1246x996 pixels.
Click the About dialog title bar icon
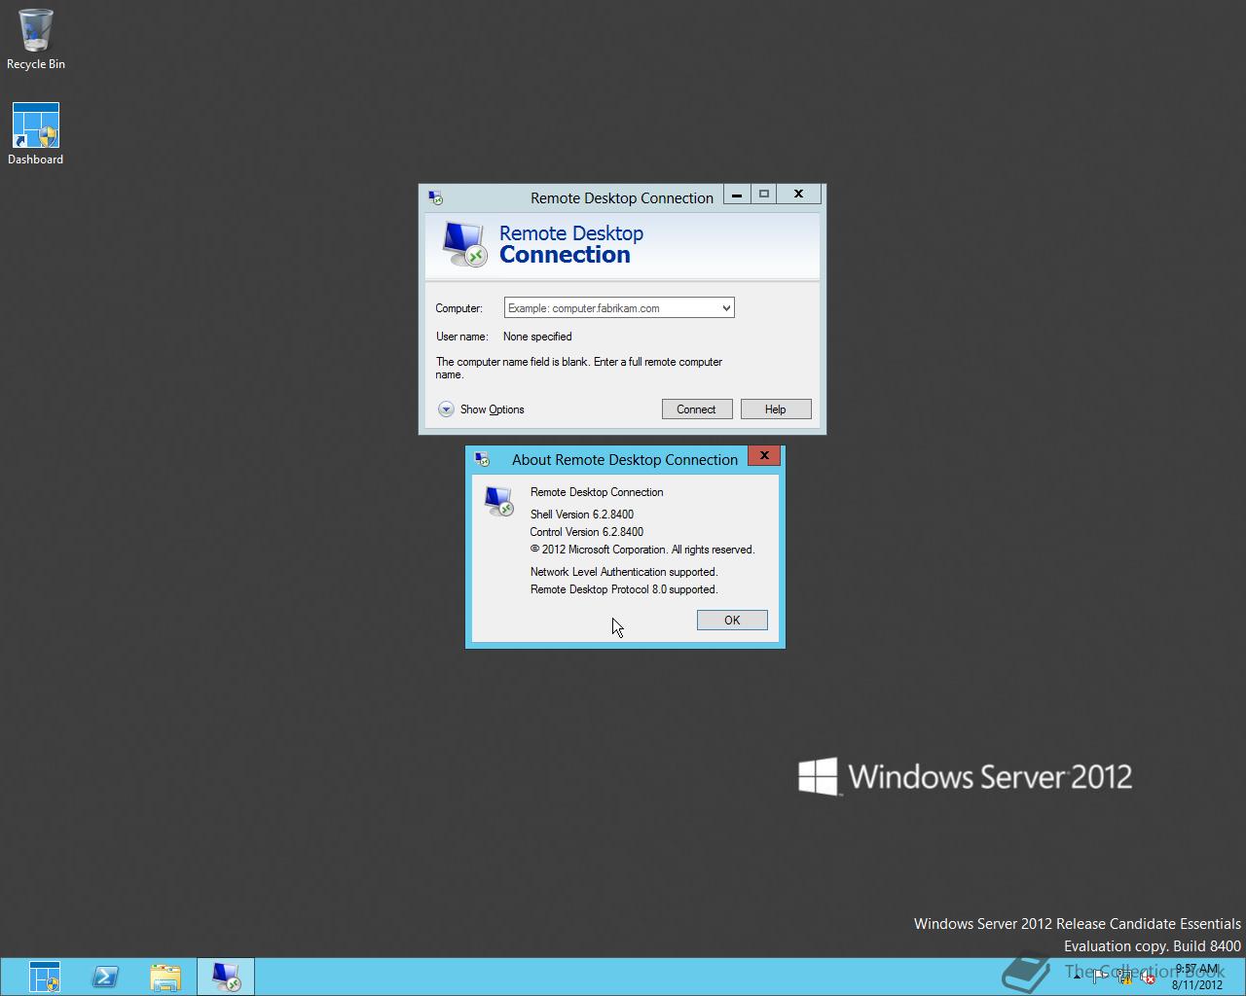(x=482, y=459)
